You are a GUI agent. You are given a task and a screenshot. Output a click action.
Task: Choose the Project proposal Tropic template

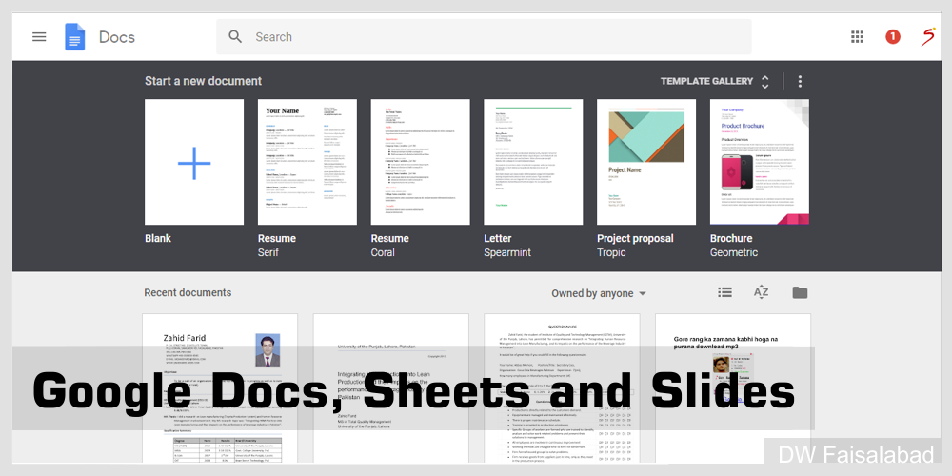(x=646, y=162)
